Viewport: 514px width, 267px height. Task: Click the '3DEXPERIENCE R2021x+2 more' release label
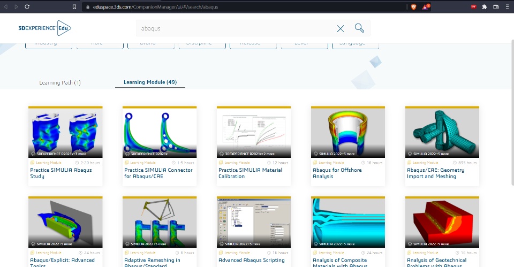[x=250, y=154]
